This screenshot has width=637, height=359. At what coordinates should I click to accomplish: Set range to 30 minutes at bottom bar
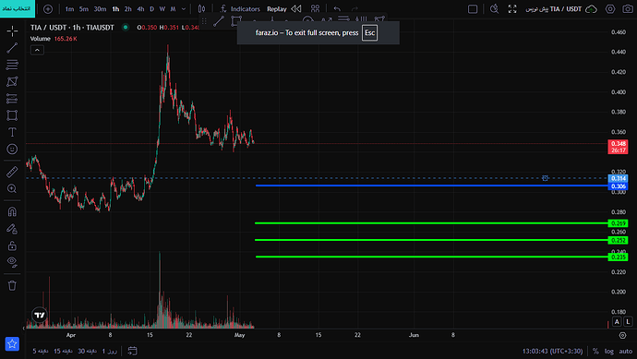click(87, 351)
